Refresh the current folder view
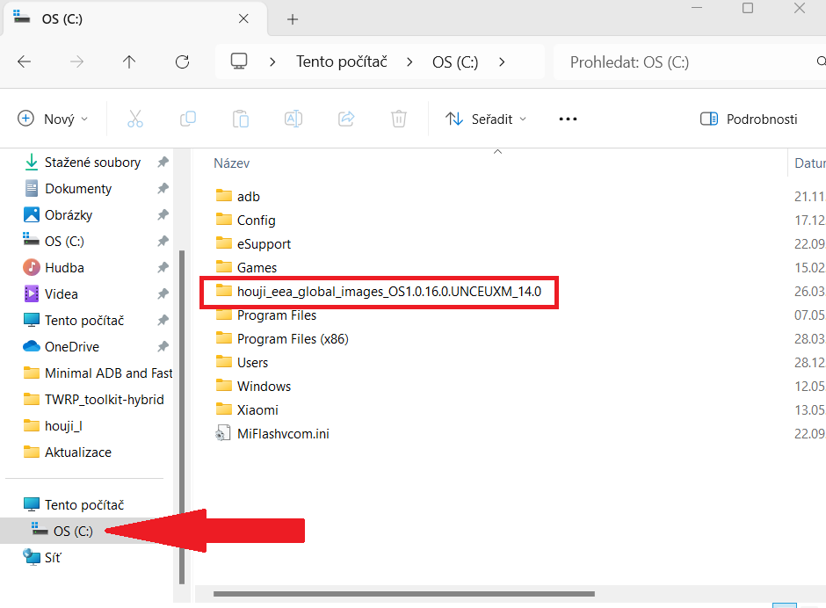 (182, 62)
